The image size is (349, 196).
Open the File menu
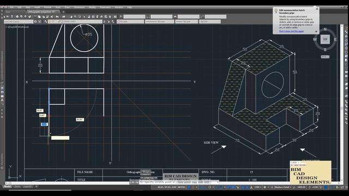pos(11,7)
